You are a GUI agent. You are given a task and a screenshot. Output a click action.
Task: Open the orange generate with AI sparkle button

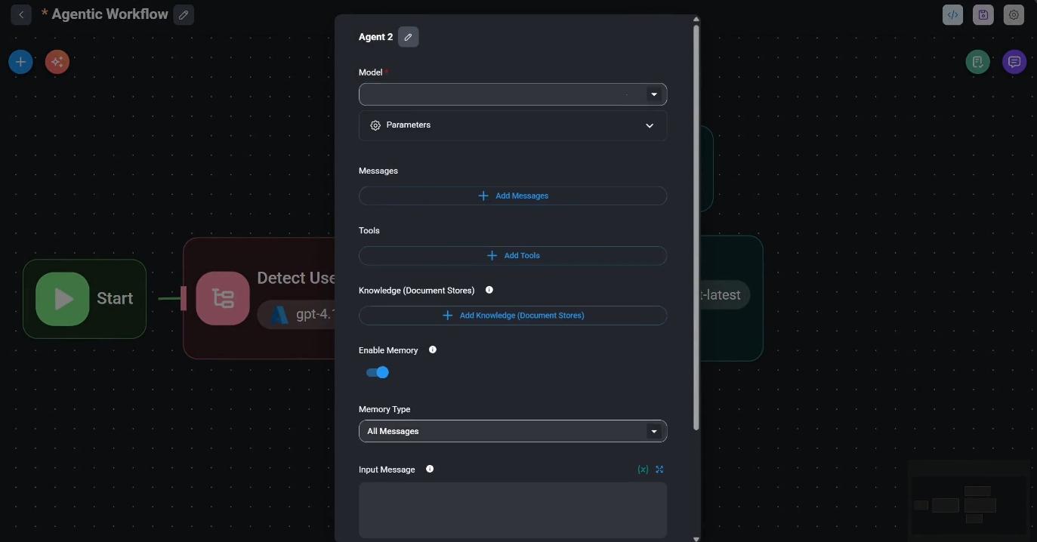tap(57, 62)
